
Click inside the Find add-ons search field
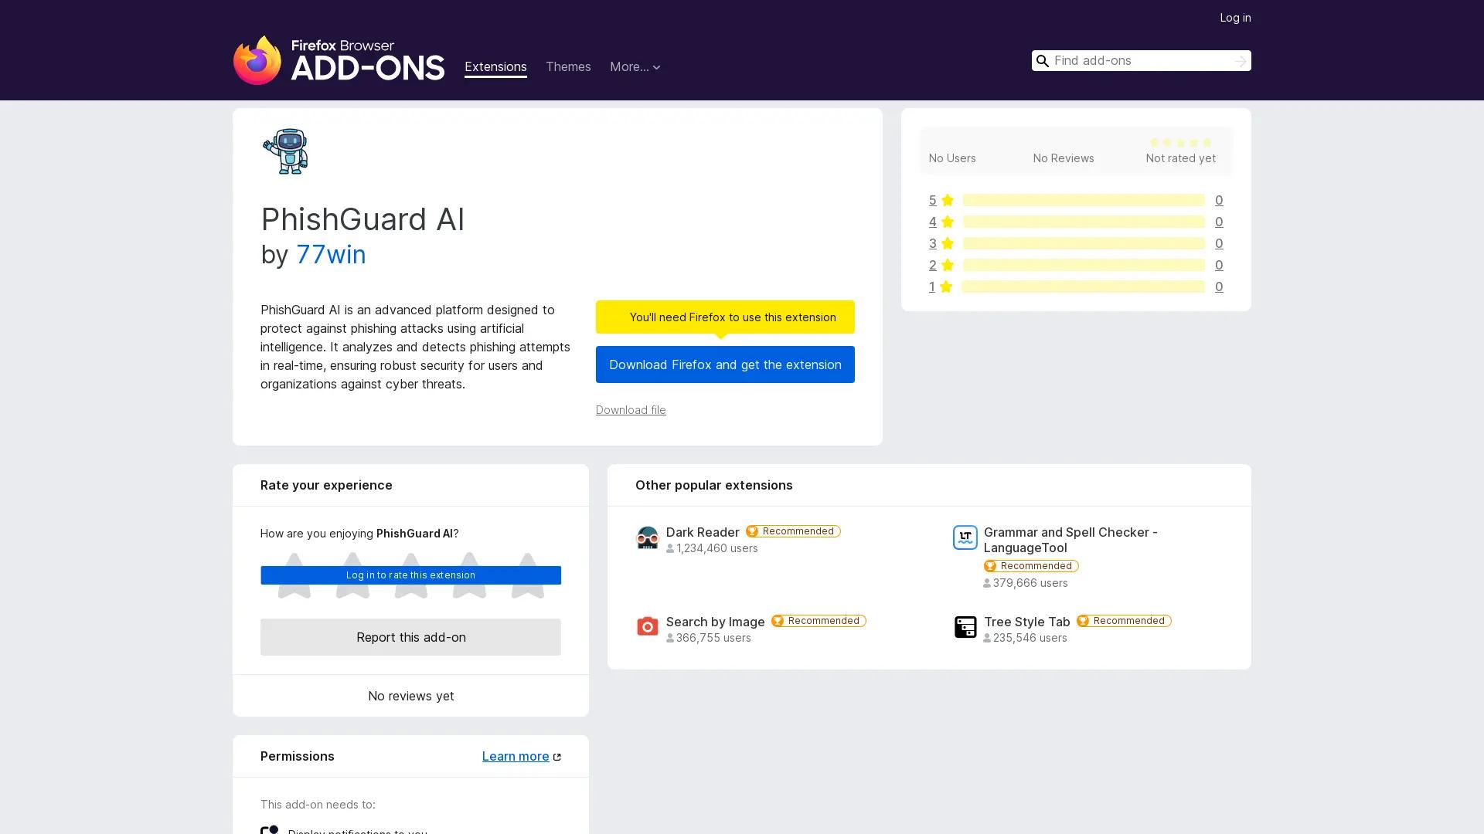click(1136, 60)
